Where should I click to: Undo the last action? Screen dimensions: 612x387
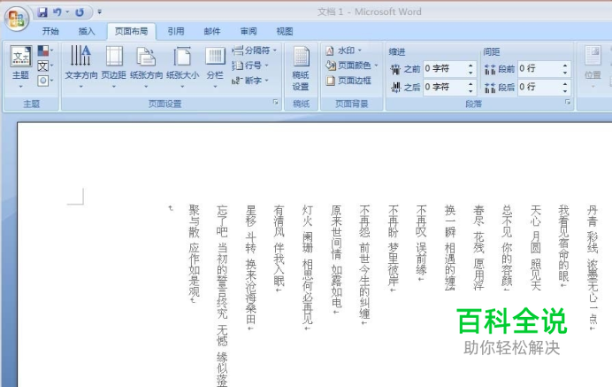click(57, 12)
